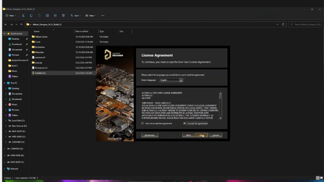The width and height of the screenshot is (324, 182).
Task: Open the See more ellipsis menu
Action: [x=103, y=16]
